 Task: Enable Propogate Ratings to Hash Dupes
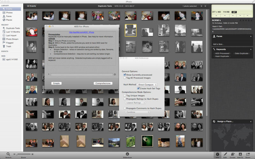click(125, 99)
